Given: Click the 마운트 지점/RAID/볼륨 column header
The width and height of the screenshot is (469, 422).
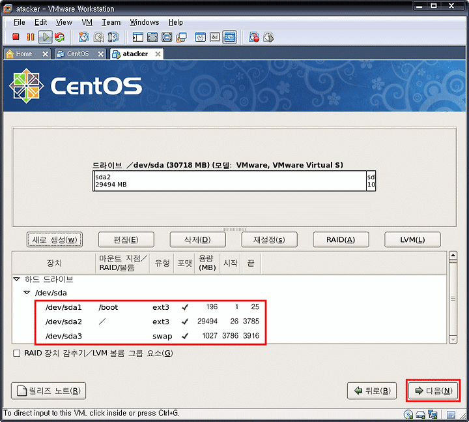Looking at the screenshot, I should click(x=122, y=264).
